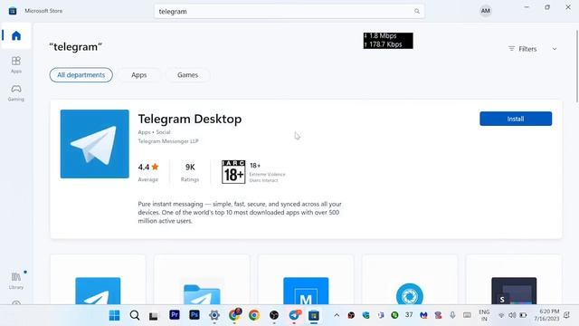Open Task View on the taskbar

pos(154,316)
